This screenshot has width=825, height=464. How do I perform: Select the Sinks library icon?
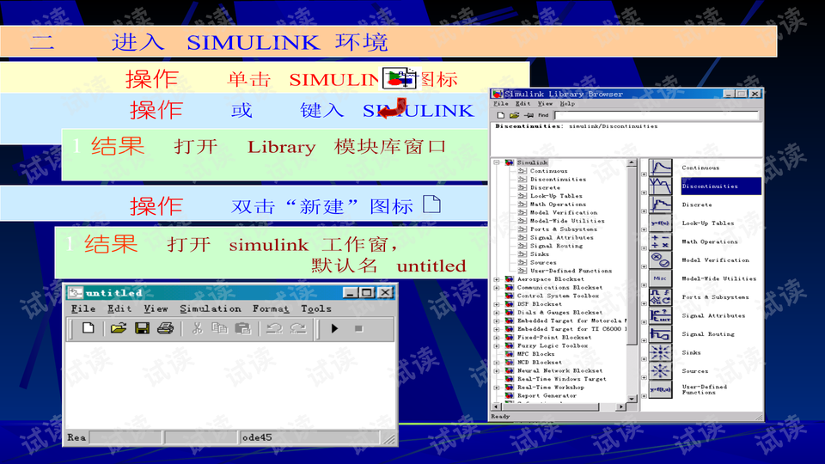(x=660, y=352)
